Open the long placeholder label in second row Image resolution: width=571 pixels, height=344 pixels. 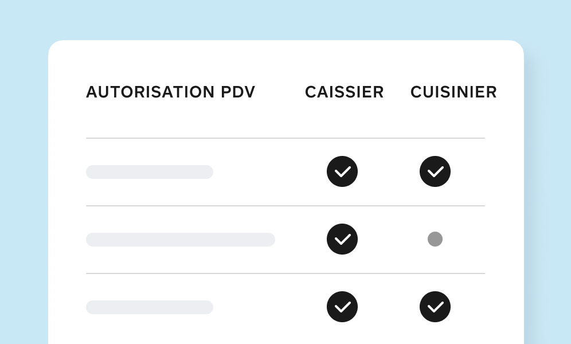click(181, 240)
